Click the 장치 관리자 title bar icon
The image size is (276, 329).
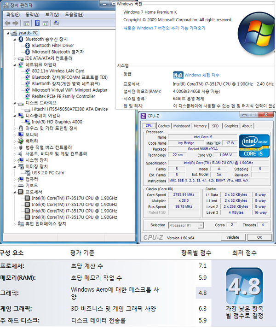(6, 5)
